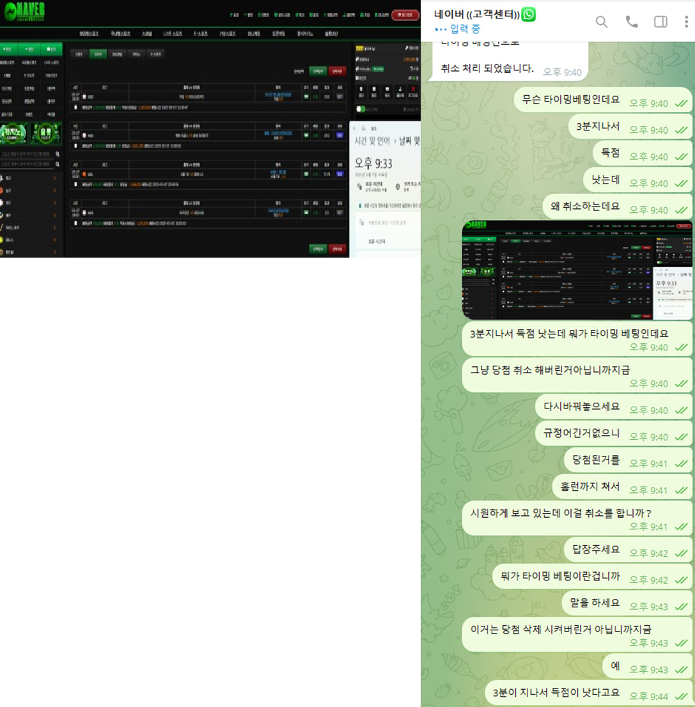Select the hockey stick sport icon in sidebar
The height and width of the screenshot is (707, 695).
pos(2,228)
